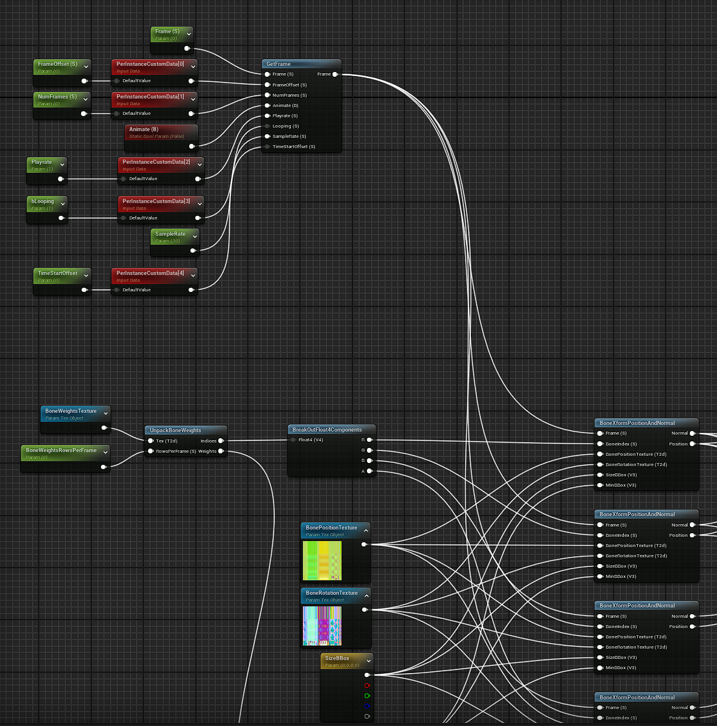The image size is (717, 726).
Task: Click the Indices output pin on UnpackBoneWeights
Action: [221, 441]
